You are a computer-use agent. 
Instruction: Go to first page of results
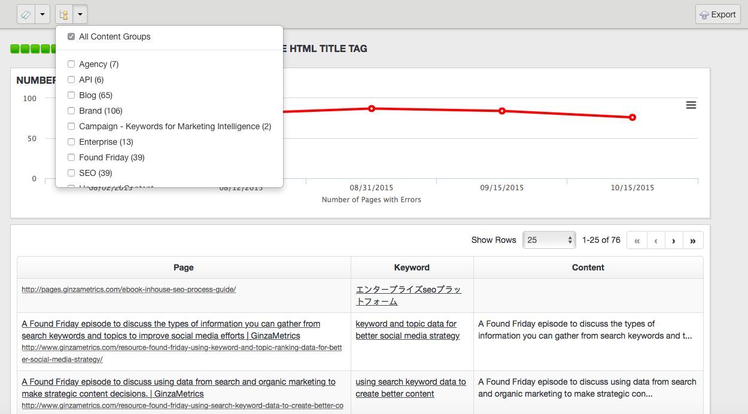[637, 241]
